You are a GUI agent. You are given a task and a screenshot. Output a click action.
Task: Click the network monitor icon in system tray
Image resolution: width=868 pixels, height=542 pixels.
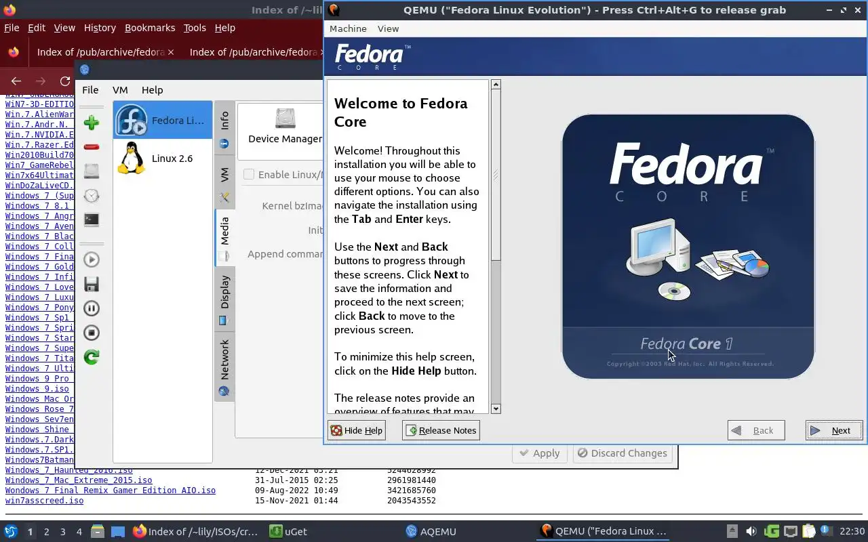[790, 532]
